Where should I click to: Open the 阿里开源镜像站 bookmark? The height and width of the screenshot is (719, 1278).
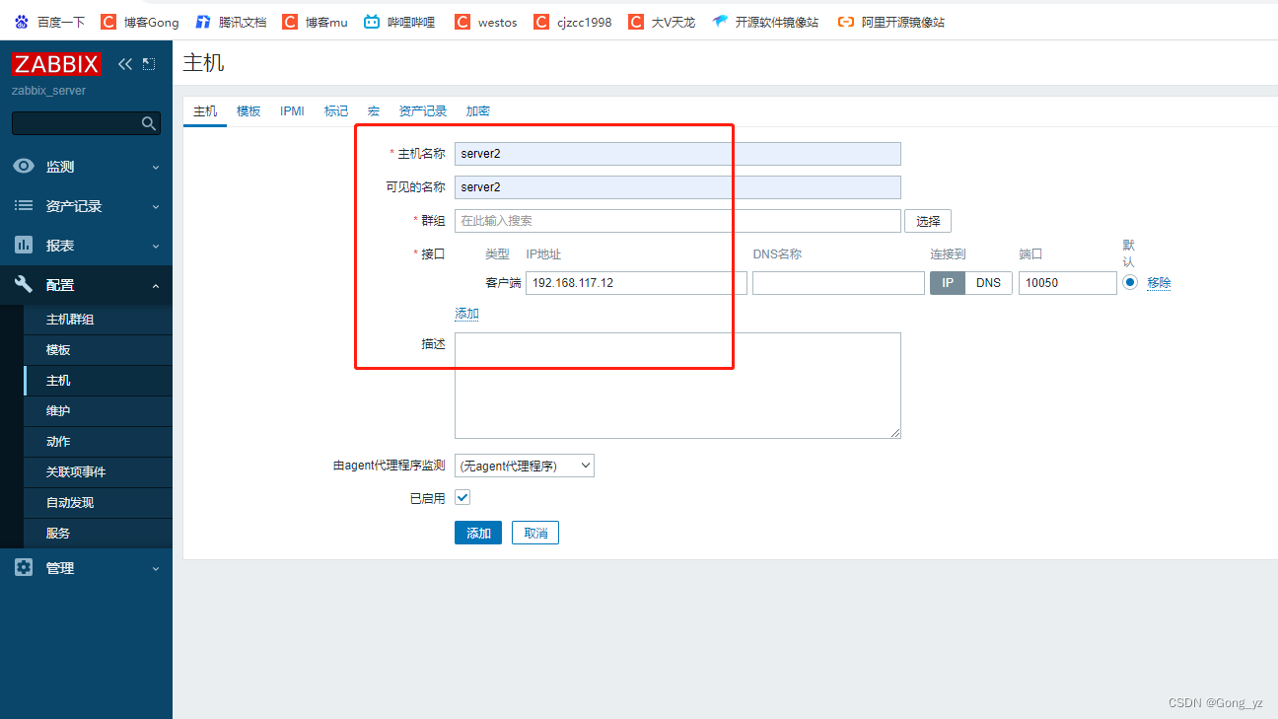click(x=891, y=22)
